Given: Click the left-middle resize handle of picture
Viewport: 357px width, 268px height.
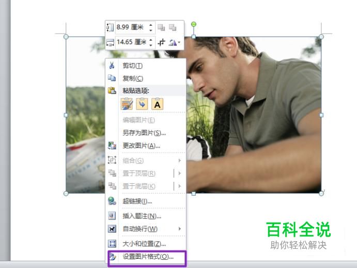Looking at the screenshot, I should (66, 115).
